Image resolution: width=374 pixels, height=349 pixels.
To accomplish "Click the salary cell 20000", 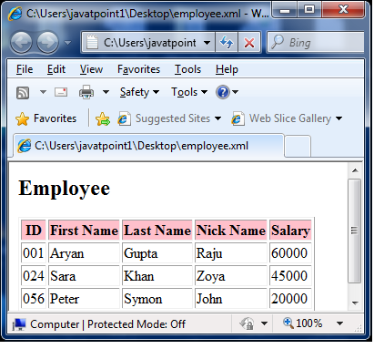I will (290, 298).
